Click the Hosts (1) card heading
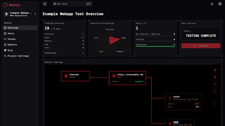This screenshot has height=126, width=225. click(x=141, y=23)
